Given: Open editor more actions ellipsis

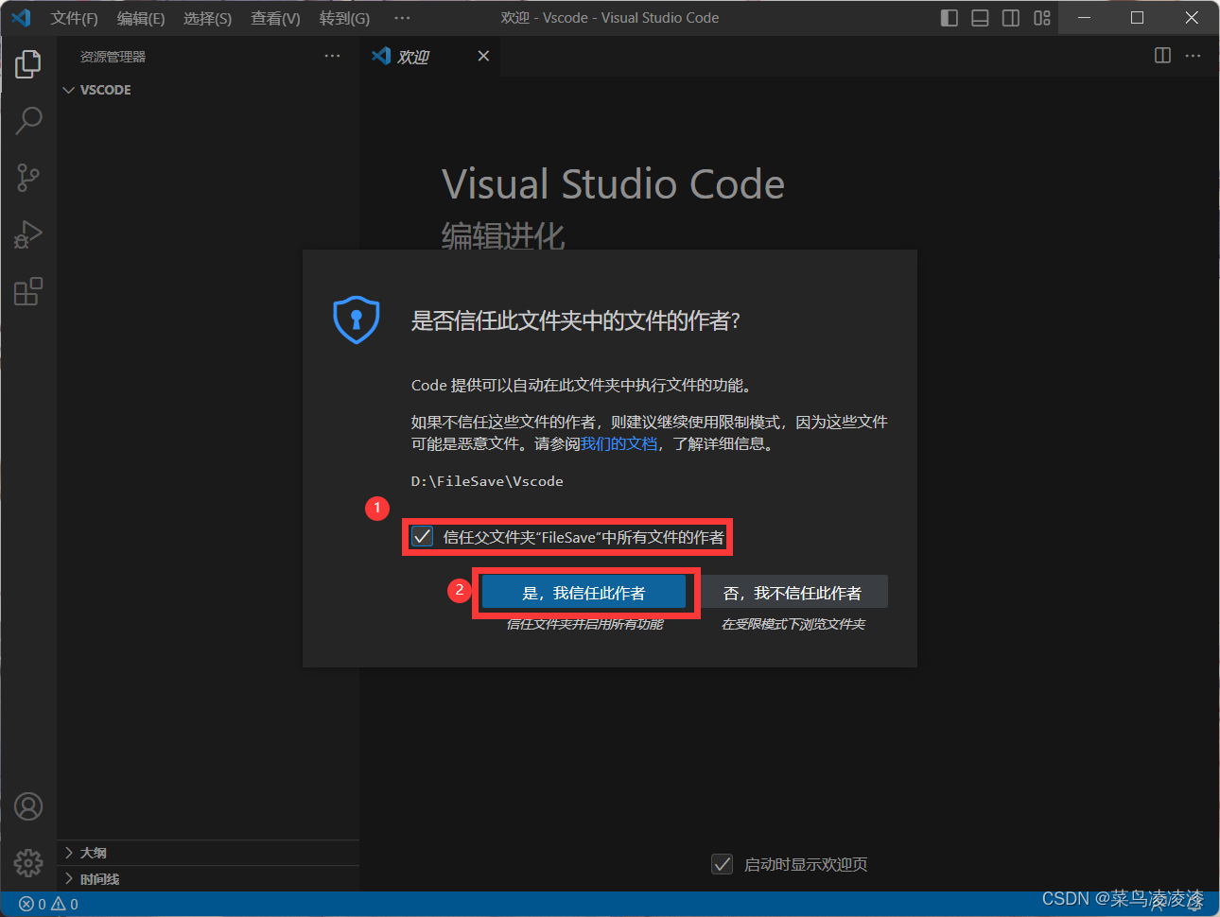Looking at the screenshot, I should [1194, 56].
